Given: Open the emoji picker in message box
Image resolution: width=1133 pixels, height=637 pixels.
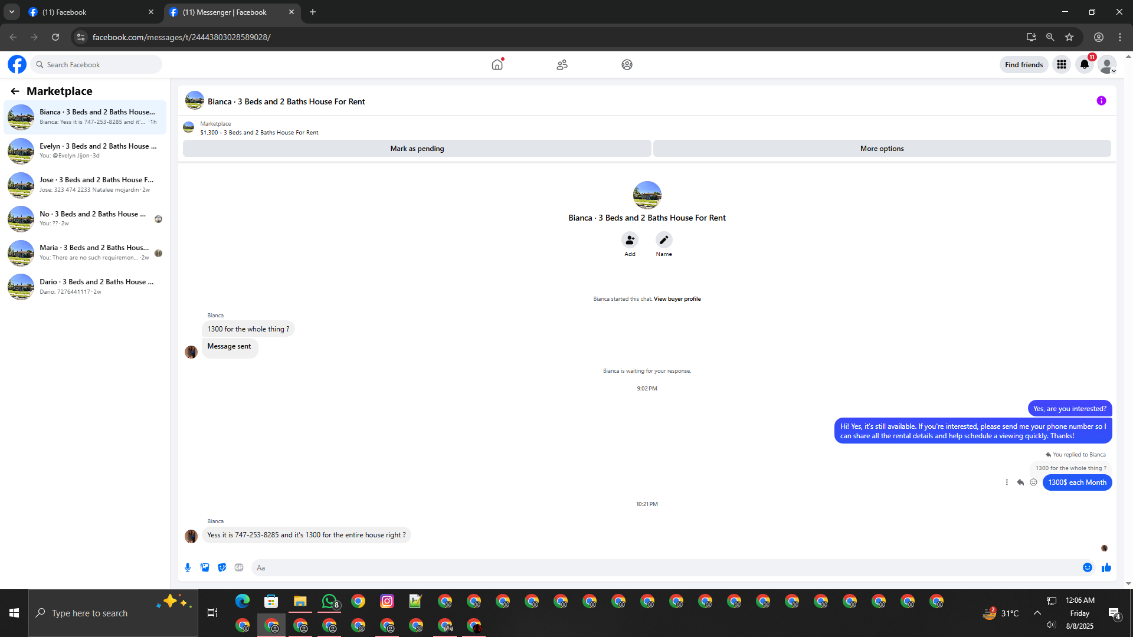Looking at the screenshot, I should click(x=1087, y=567).
